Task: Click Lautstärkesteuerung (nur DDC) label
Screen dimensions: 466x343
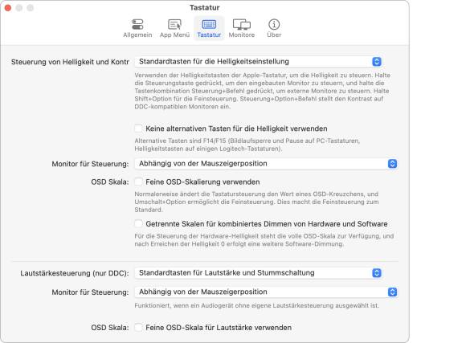Action: click(75, 273)
